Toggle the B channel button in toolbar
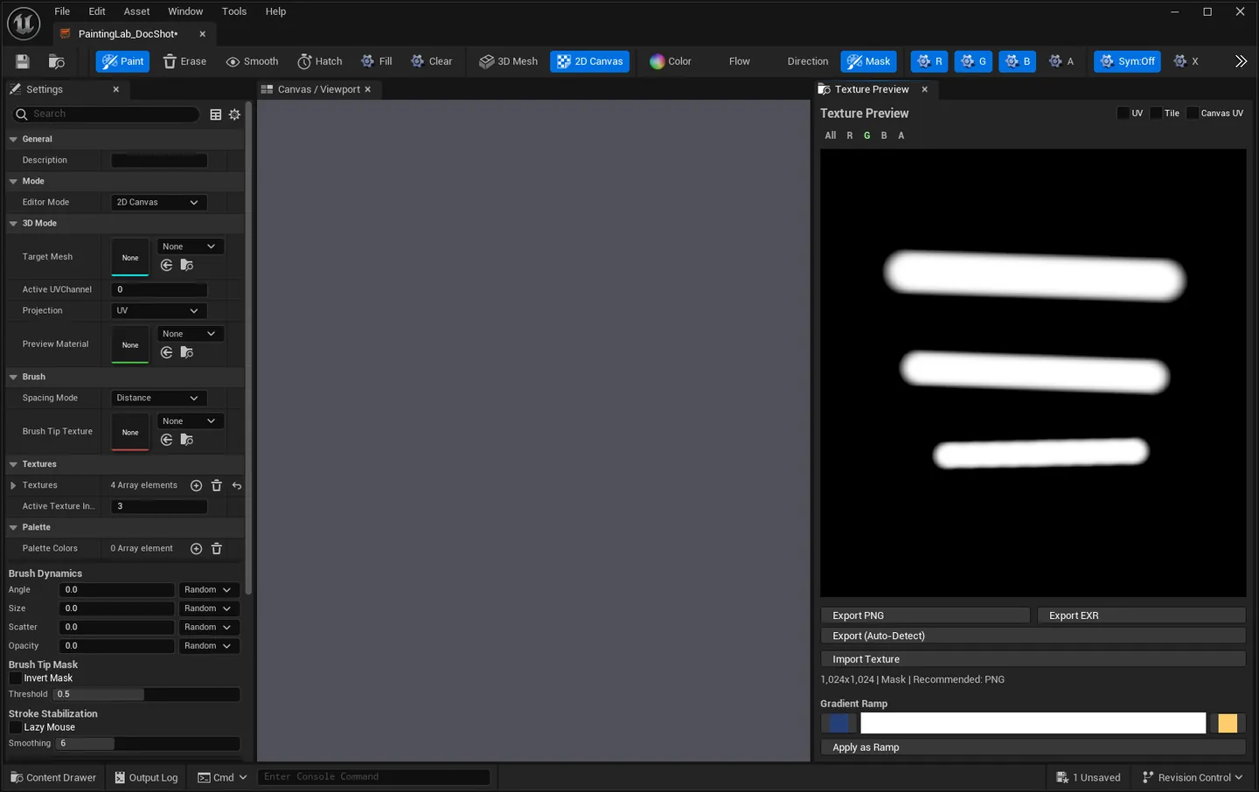Viewport: 1259px width, 792px height. click(x=1017, y=61)
